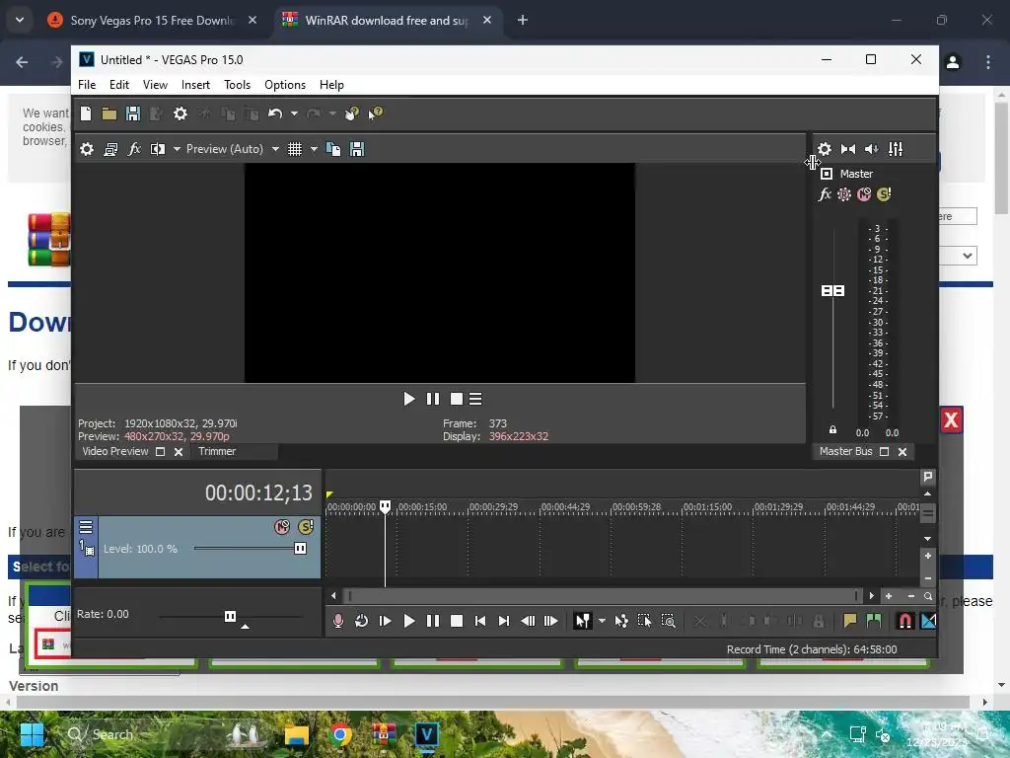Save the project using the toolbar floppy icon

[x=133, y=114]
